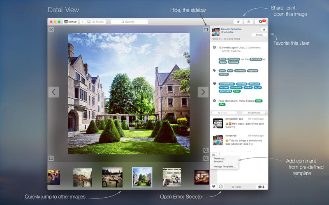Open the notifications icon with red badge
Image resolution: width=329 pixels, height=205 pixels.
[261, 22]
